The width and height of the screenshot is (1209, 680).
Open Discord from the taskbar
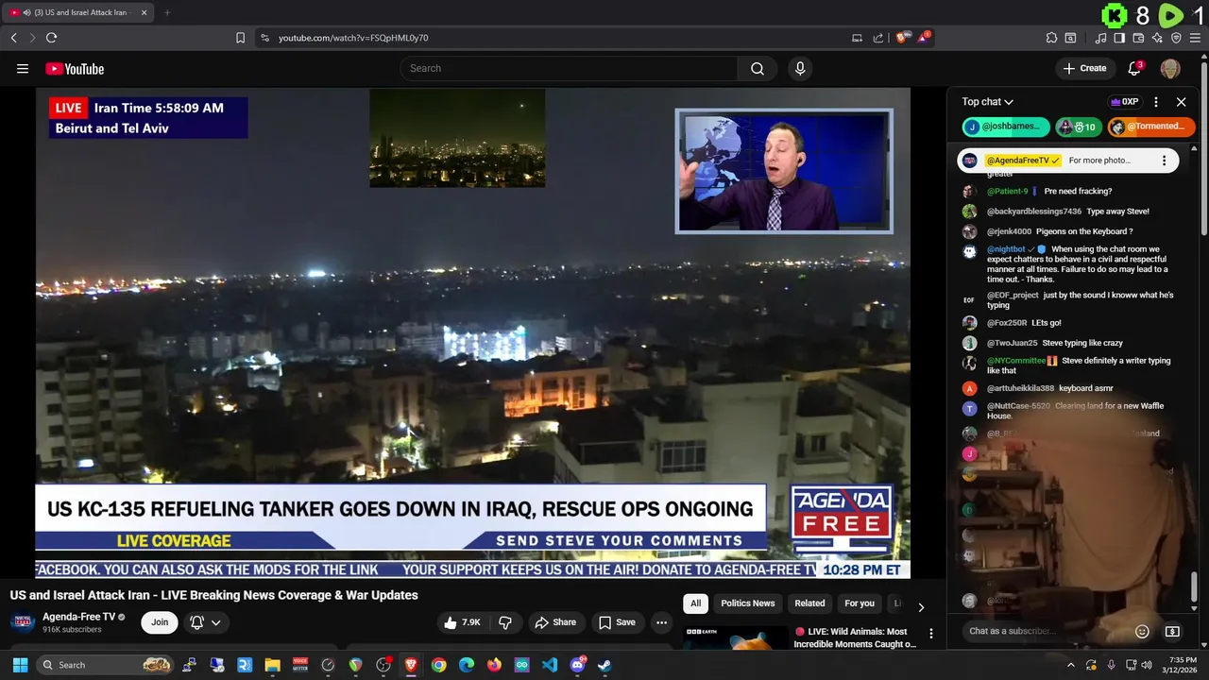click(577, 665)
